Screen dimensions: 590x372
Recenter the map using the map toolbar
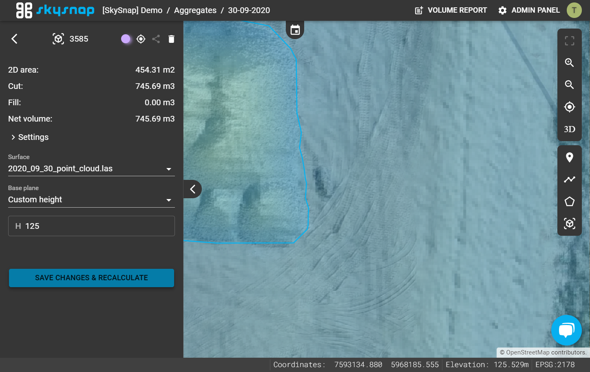pos(570,107)
